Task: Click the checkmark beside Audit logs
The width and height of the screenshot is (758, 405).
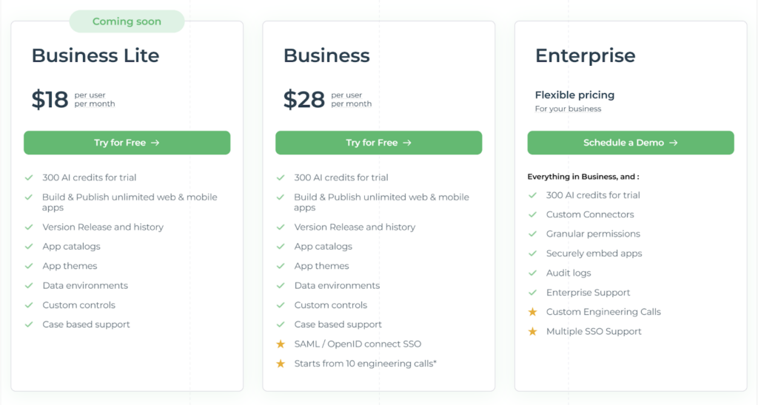Action: [x=532, y=273]
